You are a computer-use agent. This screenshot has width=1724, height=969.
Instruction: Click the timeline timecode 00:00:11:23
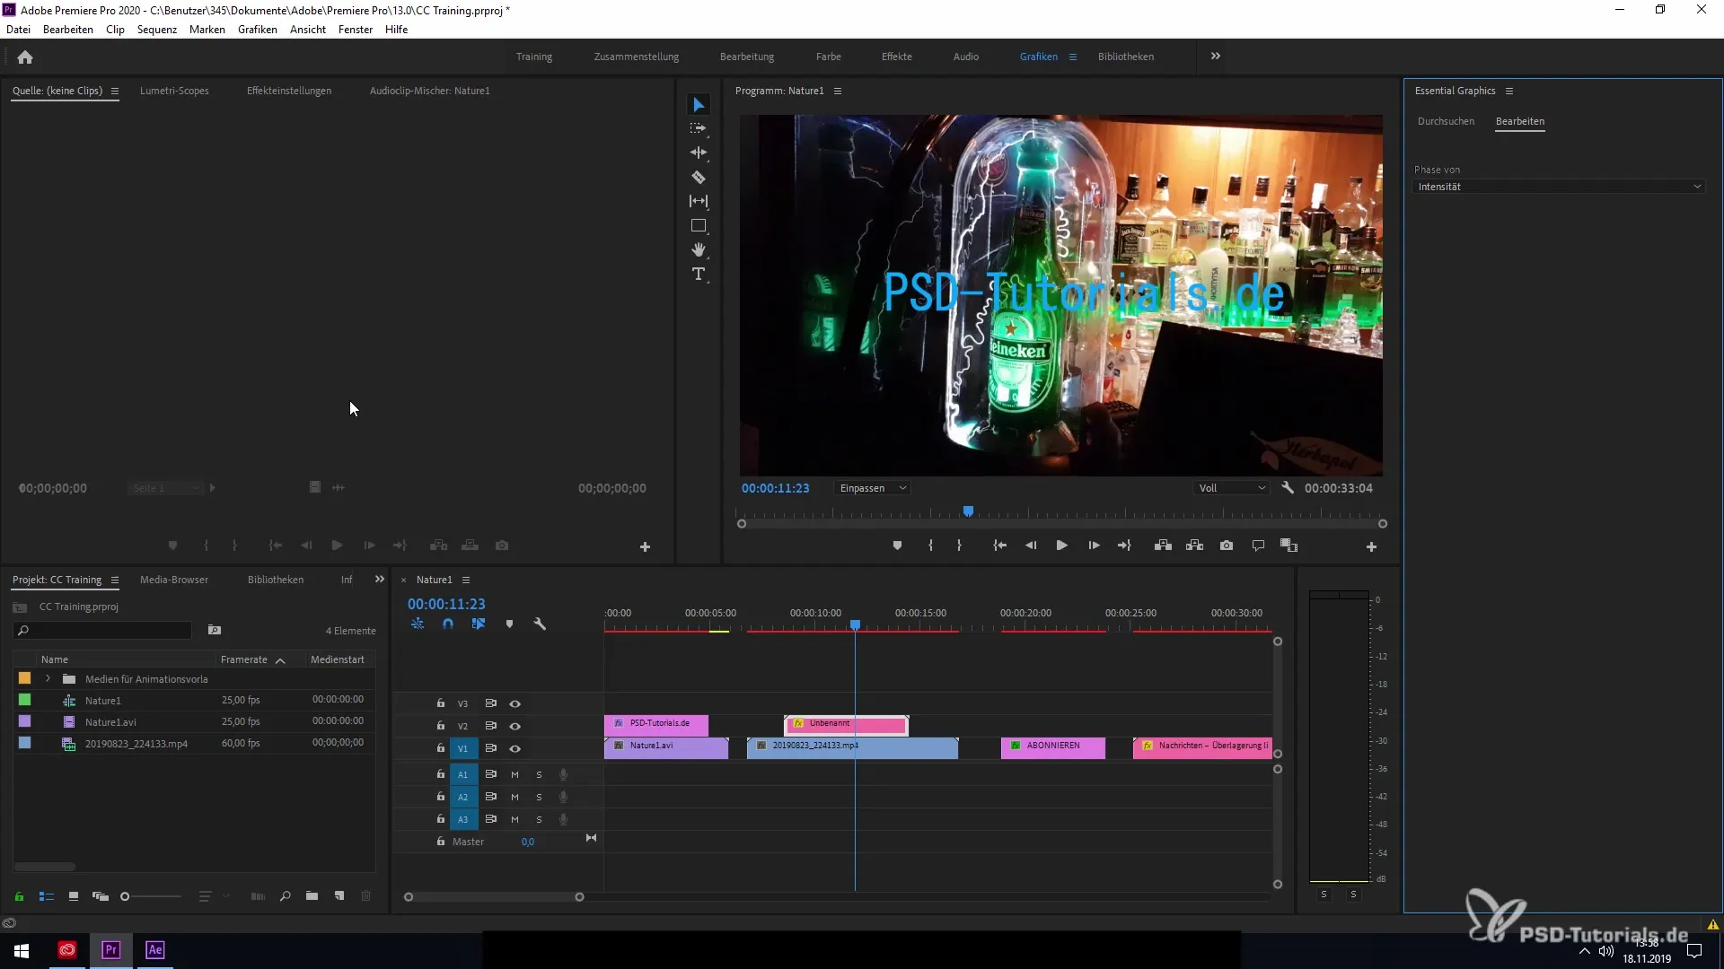446,604
